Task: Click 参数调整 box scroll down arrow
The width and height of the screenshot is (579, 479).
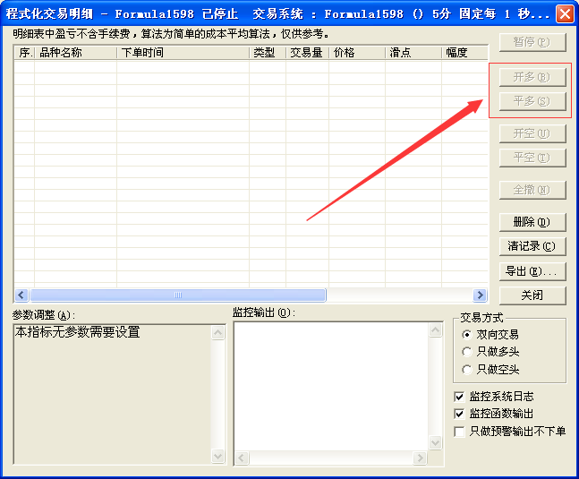Action: pyautogui.click(x=217, y=456)
